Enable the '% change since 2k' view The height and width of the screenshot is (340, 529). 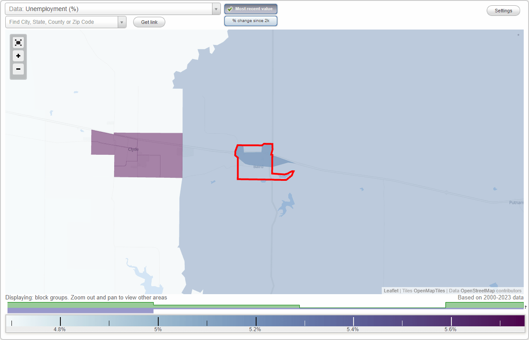click(x=251, y=20)
